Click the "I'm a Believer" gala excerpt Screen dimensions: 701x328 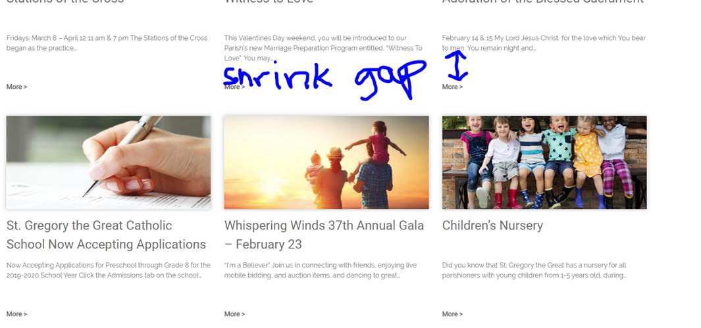(x=321, y=270)
